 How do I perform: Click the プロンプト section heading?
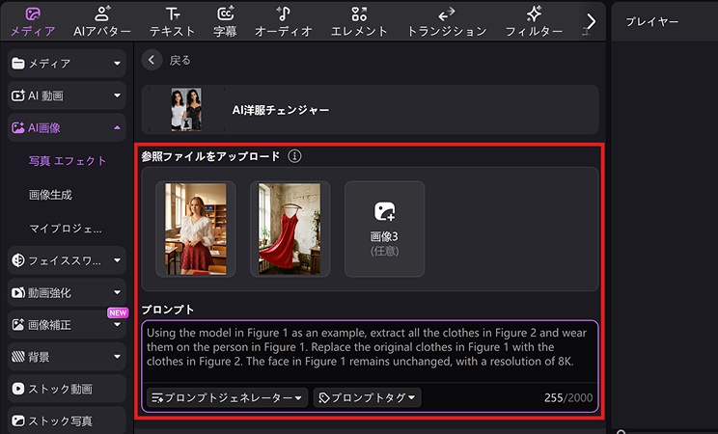[168, 310]
